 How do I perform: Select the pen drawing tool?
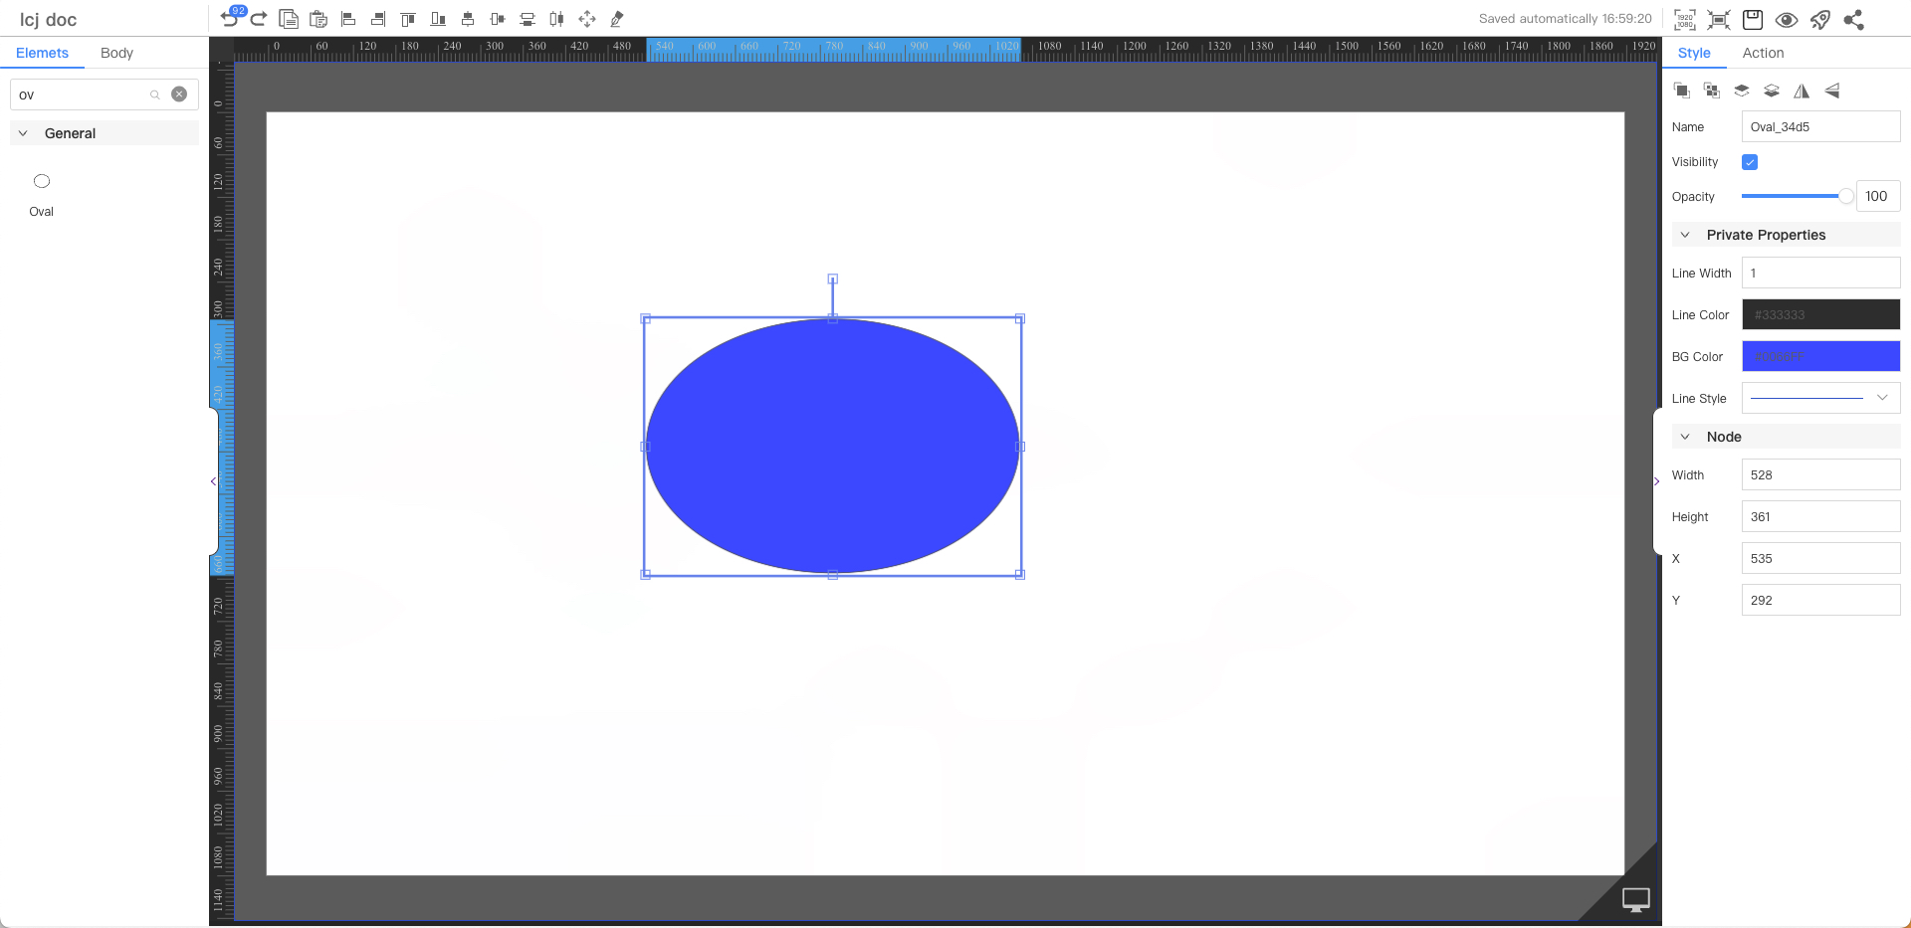point(617,19)
